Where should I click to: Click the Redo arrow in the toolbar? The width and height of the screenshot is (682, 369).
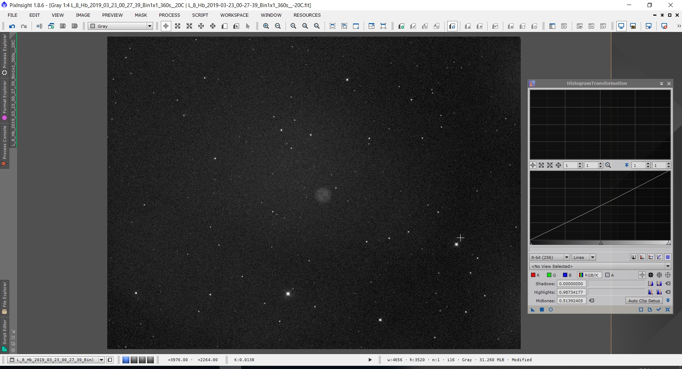click(24, 26)
